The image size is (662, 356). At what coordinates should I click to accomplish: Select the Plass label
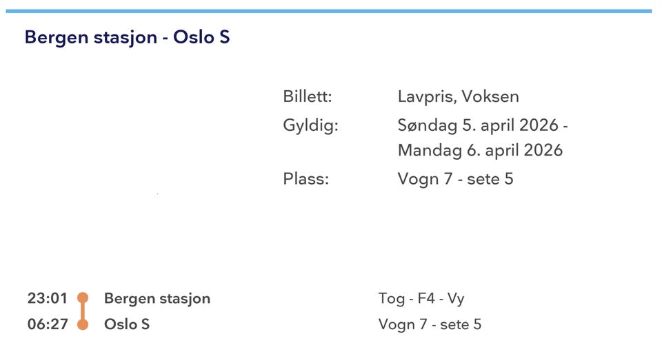coord(306,179)
